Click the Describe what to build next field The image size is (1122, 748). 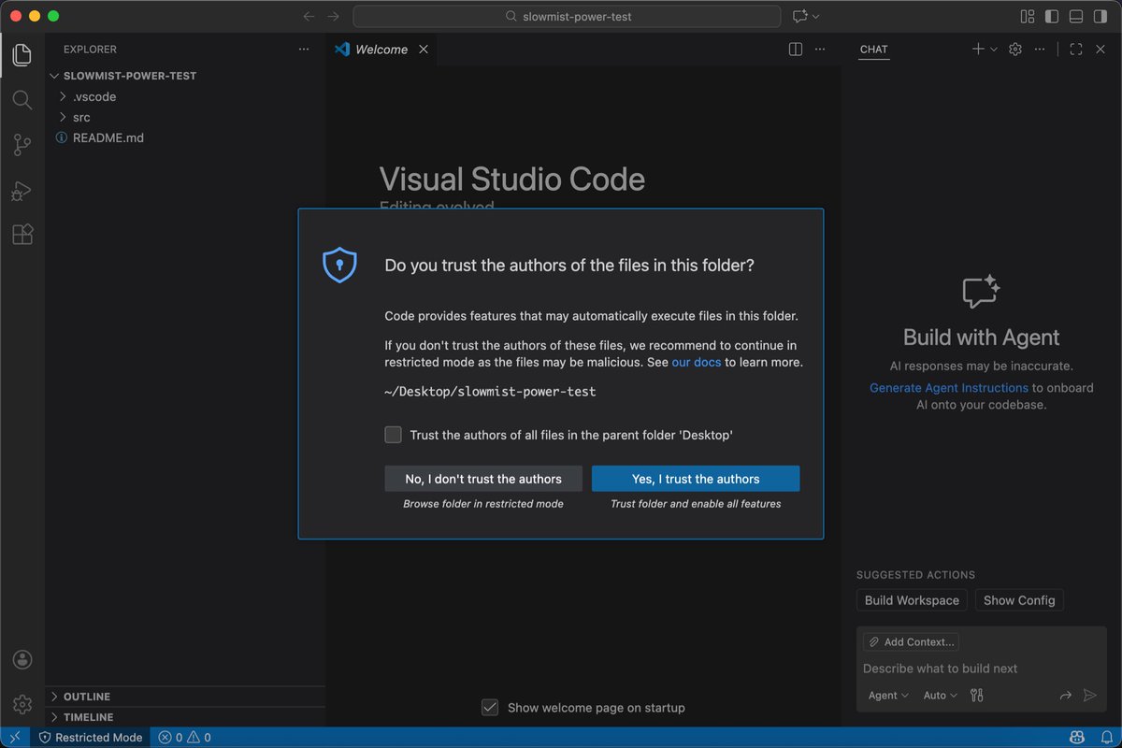(x=939, y=668)
